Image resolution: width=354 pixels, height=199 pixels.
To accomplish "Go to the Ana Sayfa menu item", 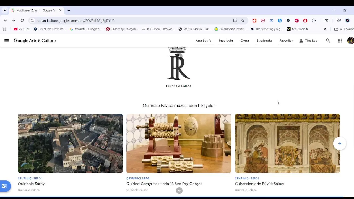I will click(x=204, y=41).
